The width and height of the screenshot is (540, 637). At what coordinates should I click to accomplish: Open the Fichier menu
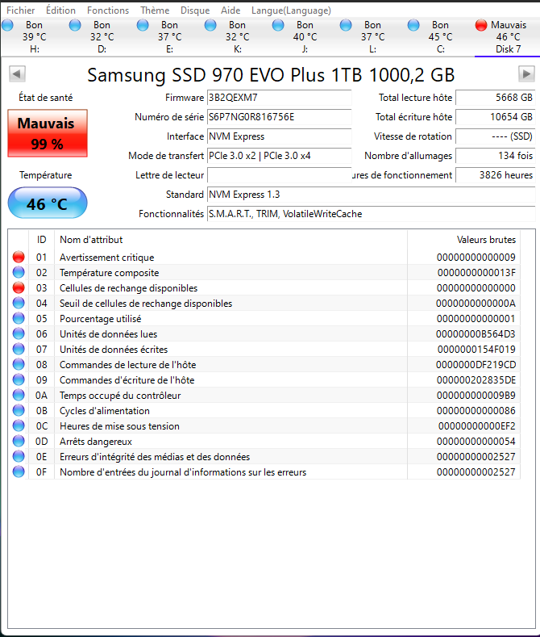[21, 10]
